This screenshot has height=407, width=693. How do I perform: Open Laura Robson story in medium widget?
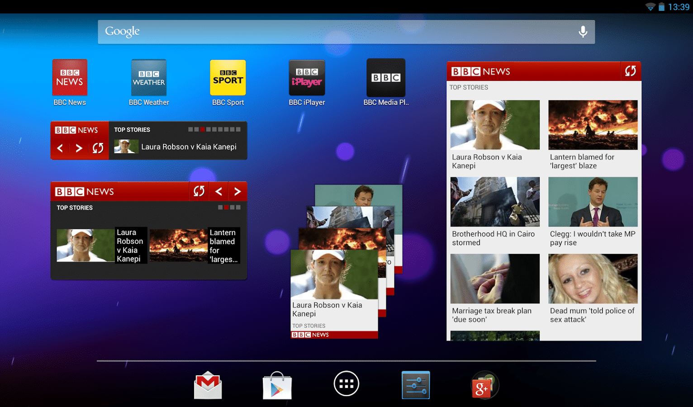[102, 245]
